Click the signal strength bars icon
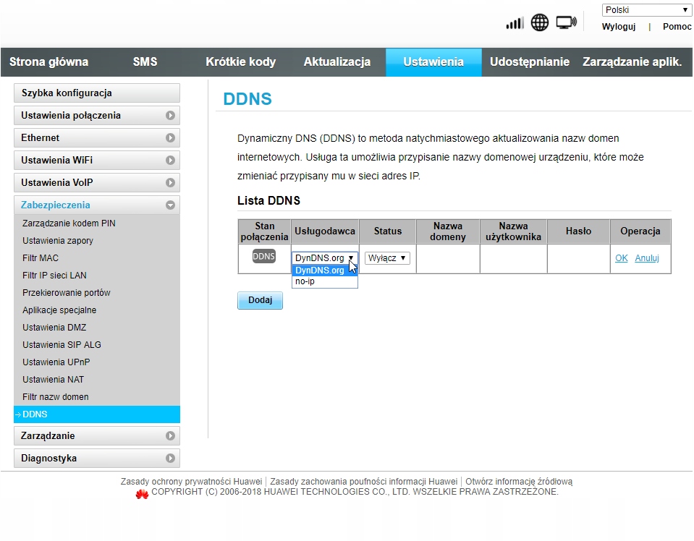The width and height of the screenshot is (694, 541). [515, 23]
